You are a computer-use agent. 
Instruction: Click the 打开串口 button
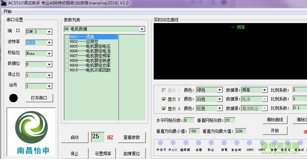click(39, 98)
